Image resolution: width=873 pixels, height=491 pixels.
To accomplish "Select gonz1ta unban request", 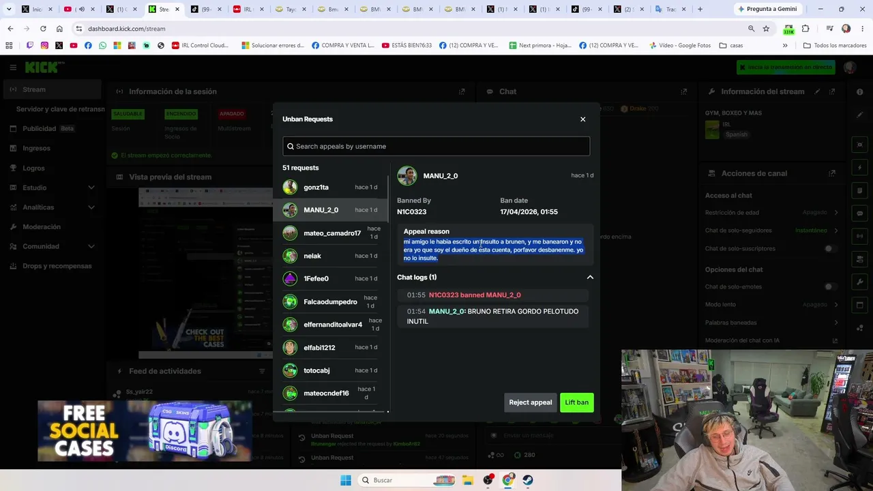I will pyautogui.click(x=331, y=187).
